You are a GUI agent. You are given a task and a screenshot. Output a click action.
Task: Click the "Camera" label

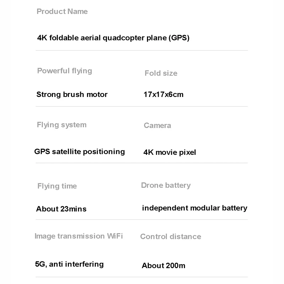157,125
